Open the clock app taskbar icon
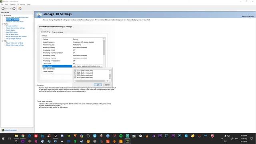This screenshot has height=144, width=256. point(140,136)
